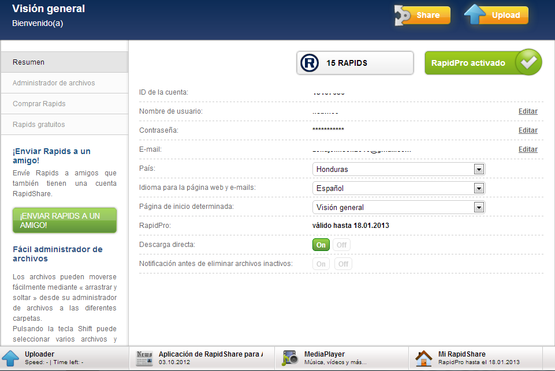This screenshot has height=371, width=555.
Task: Select the Resumen sidebar item
Action: tap(65, 62)
